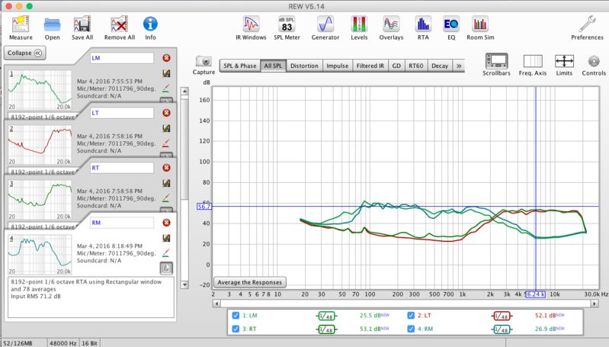The width and height of the screenshot is (609, 347).
Task: Uncheck the 2: LT trace checkbox
Action: coord(411,316)
